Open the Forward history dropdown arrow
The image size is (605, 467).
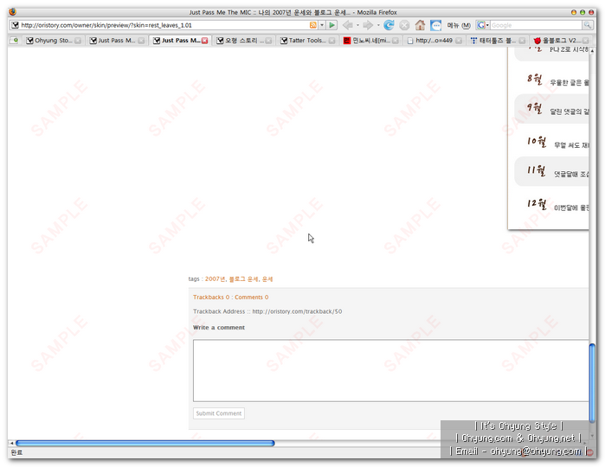[378, 25]
